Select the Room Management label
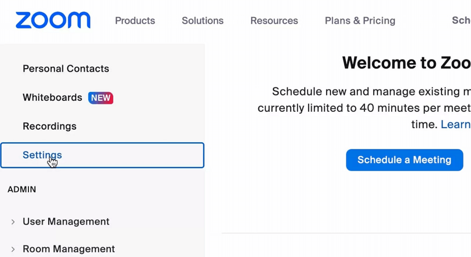Screen dimensions: 471x257 [x=68, y=249]
